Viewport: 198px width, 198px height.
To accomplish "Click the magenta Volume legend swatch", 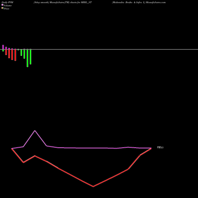I will 2,5.
